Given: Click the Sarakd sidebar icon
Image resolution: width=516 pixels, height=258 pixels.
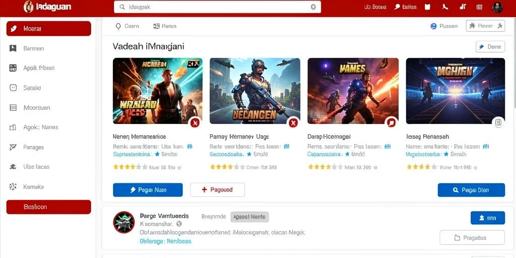Looking at the screenshot, I should click(x=13, y=88).
